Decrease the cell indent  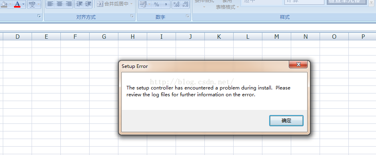[x=79, y=4]
